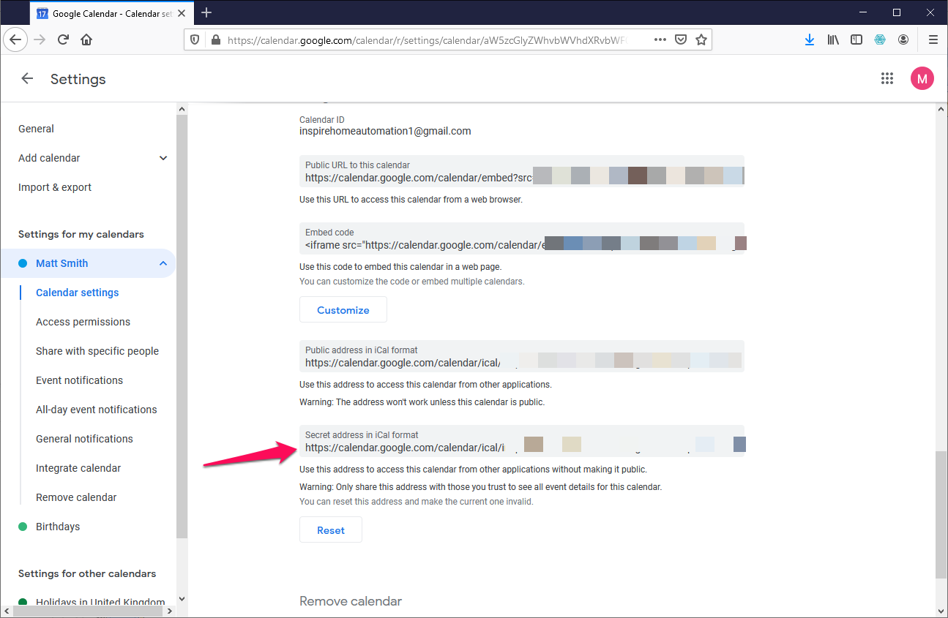Viewport: 948px width, 618px height.
Task: Click the 'Remove calendar' section heading
Action: (351, 601)
